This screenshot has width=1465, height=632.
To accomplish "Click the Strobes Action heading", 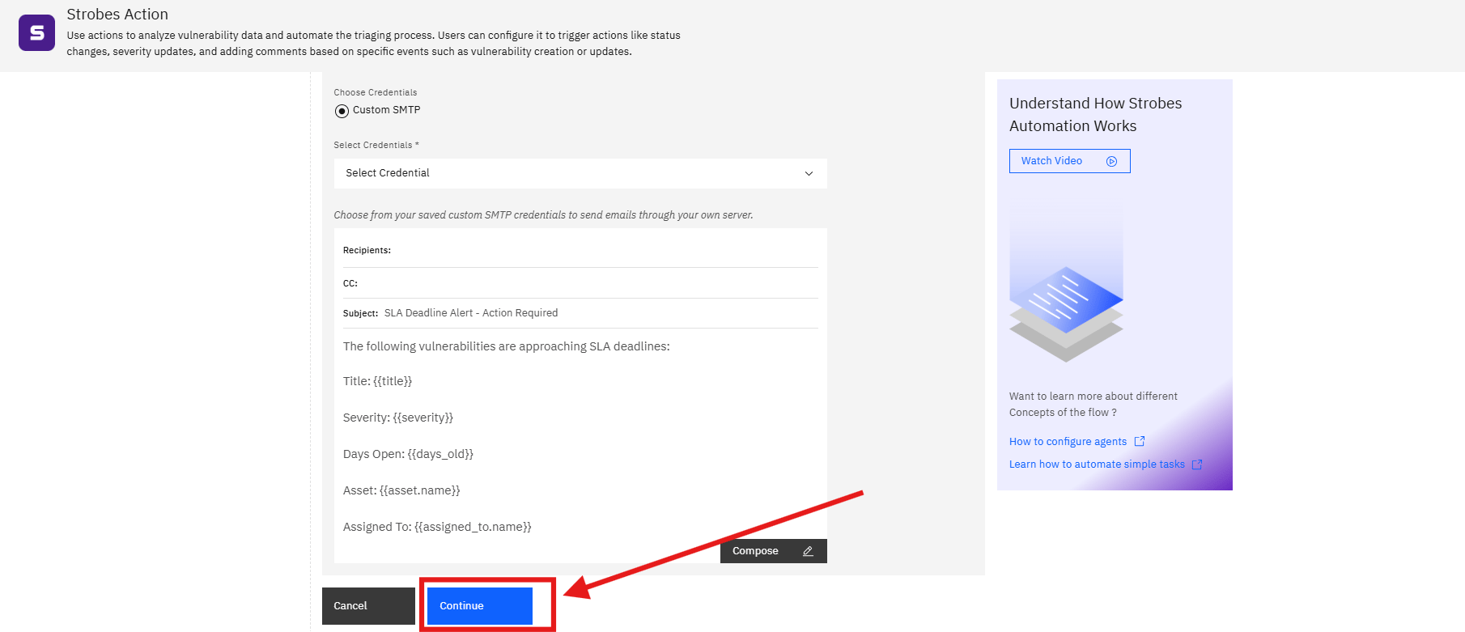I will [x=117, y=15].
